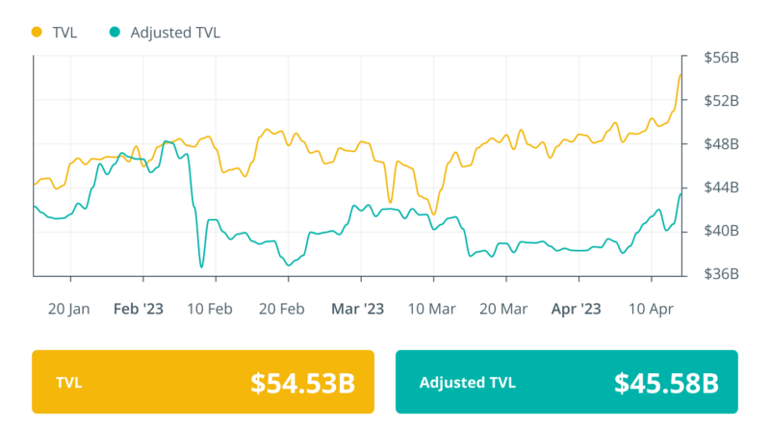Viewport: 770px width, 428px height.
Task: Click the $45.58B Adjusted TVL value
Action: [x=666, y=383]
